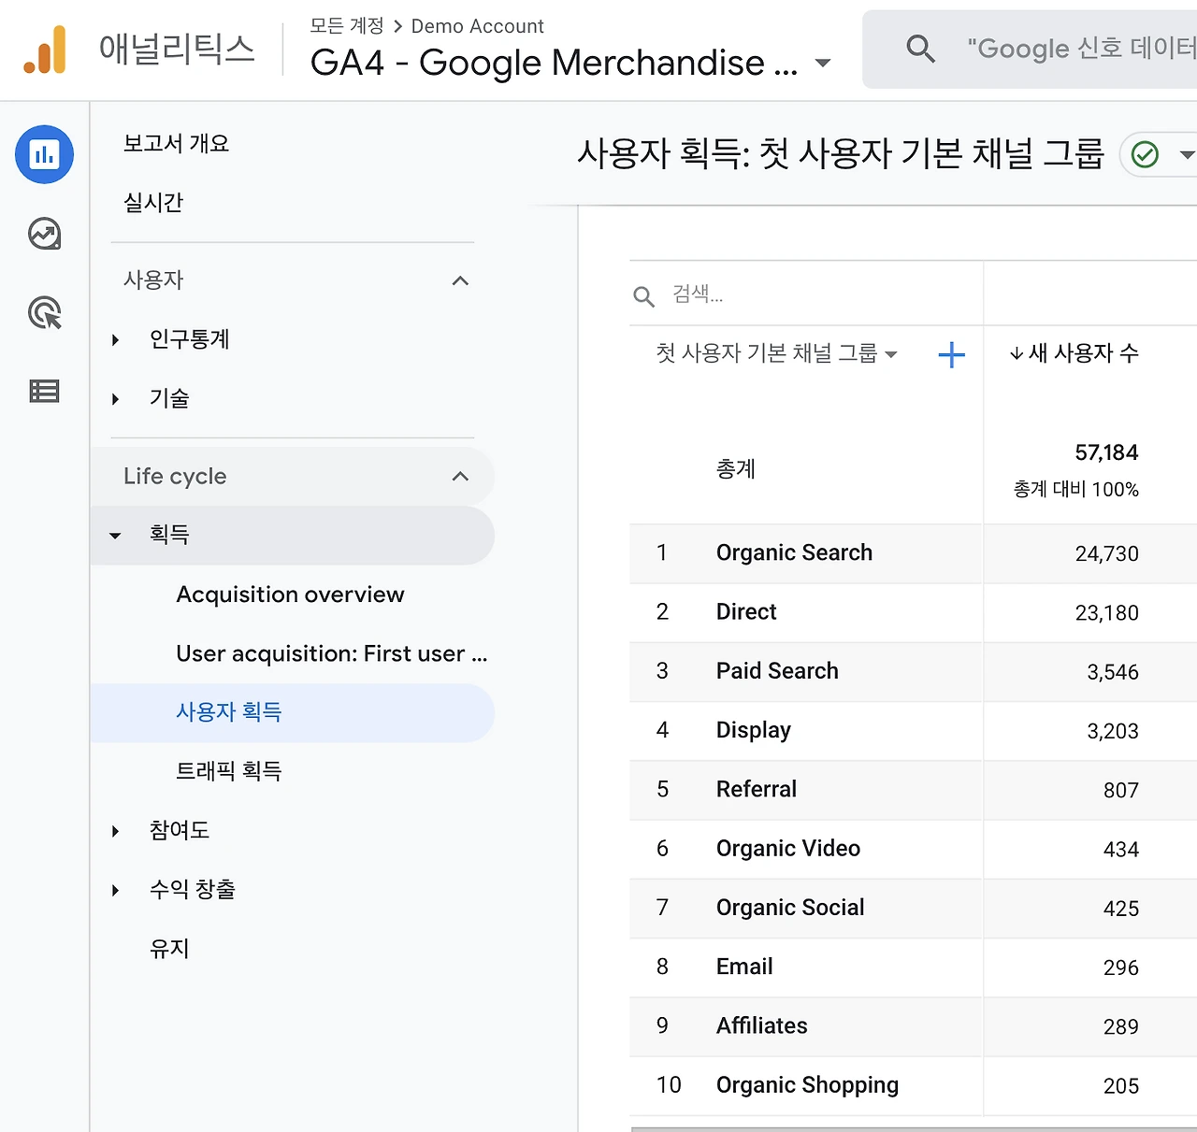
Task: Open the 유지 report
Action: point(169,949)
